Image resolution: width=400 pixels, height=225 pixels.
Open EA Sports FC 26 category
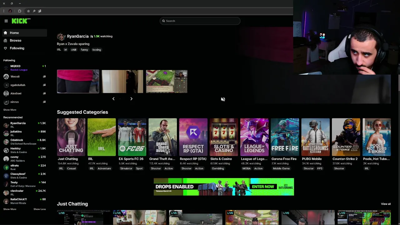(132, 137)
